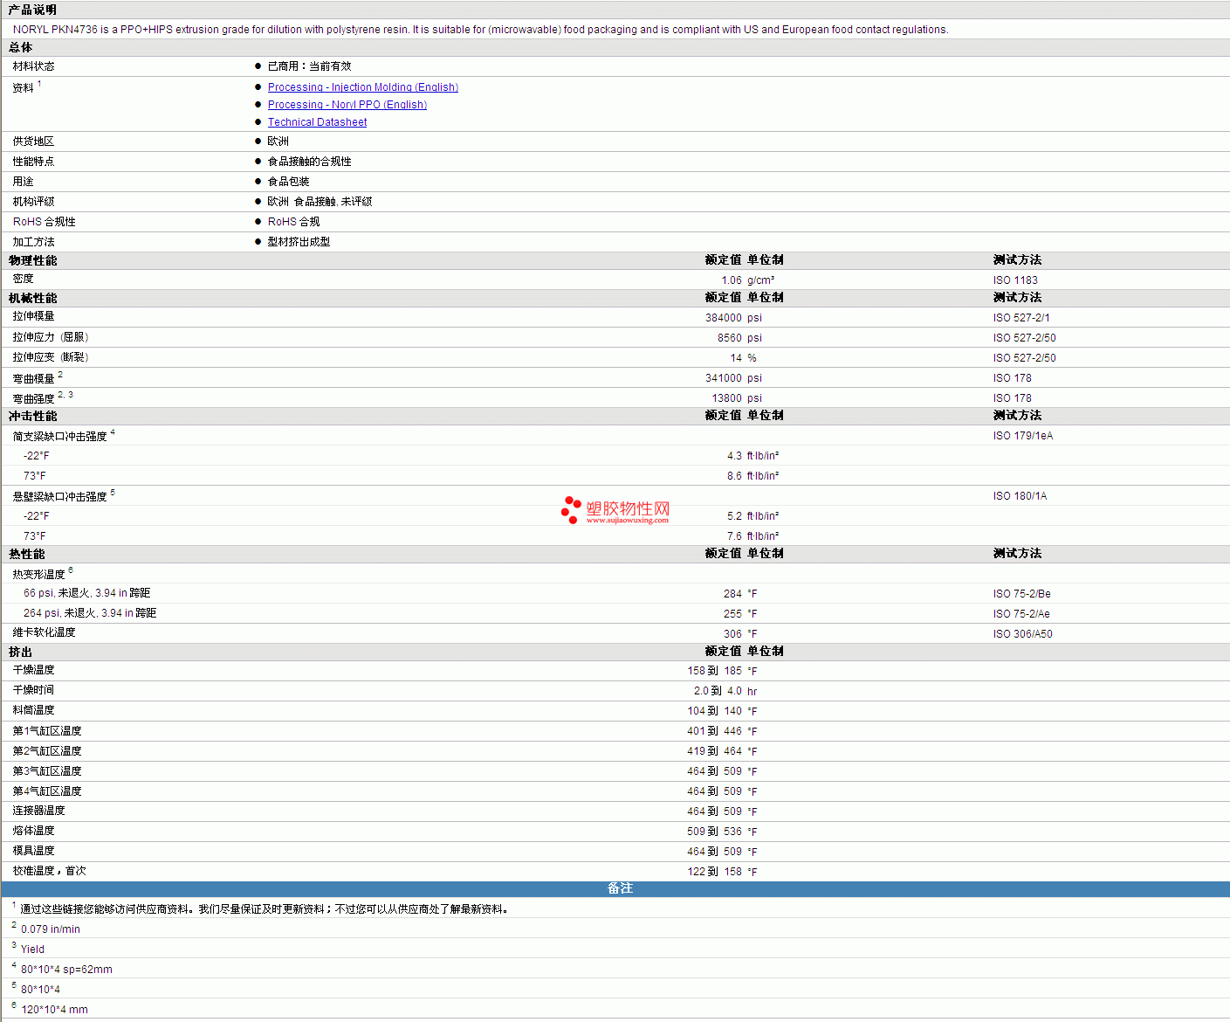Select the 66 psi heat deflection condition
The image size is (1230, 1022).
(x=86, y=593)
